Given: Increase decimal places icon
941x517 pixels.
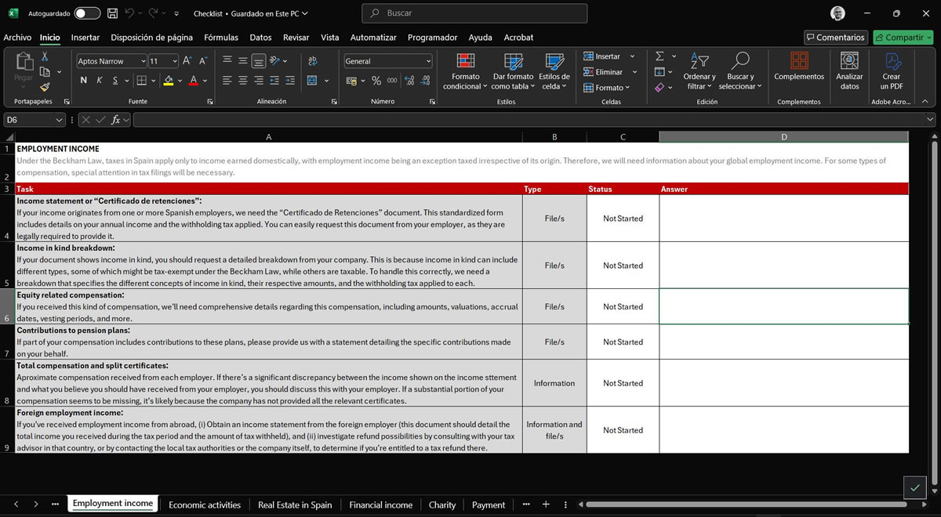Looking at the screenshot, I should click(409, 81).
